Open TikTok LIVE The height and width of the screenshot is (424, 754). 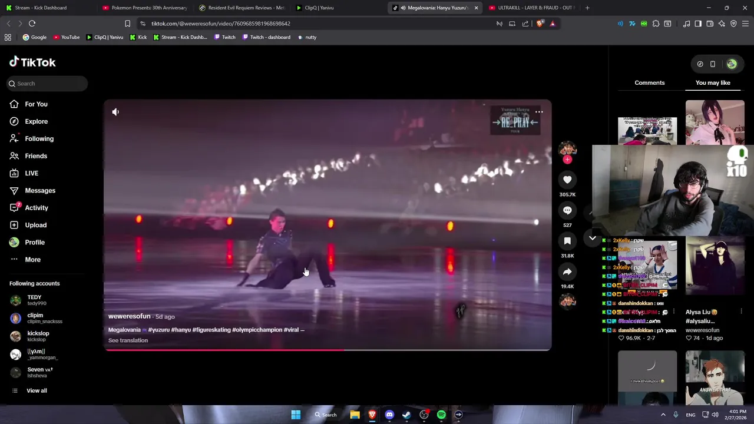(24, 173)
